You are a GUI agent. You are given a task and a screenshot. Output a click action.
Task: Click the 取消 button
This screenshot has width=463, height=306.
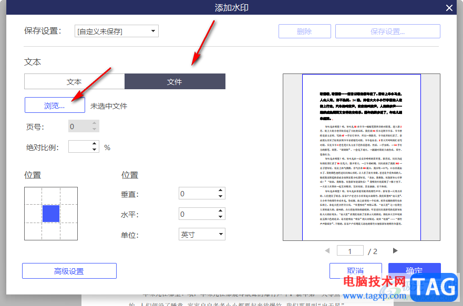pos(355,271)
